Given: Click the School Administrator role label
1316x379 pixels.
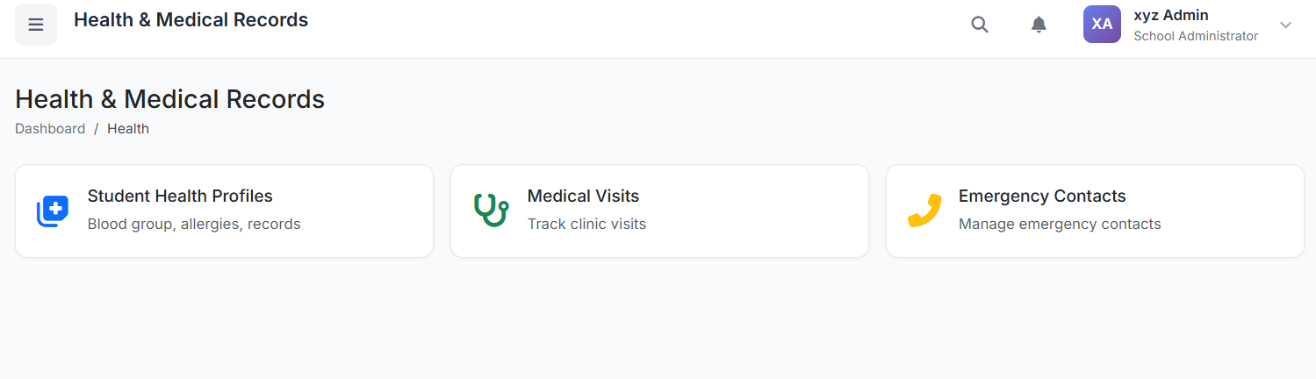Looking at the screenshot, I should (1196, 36).
